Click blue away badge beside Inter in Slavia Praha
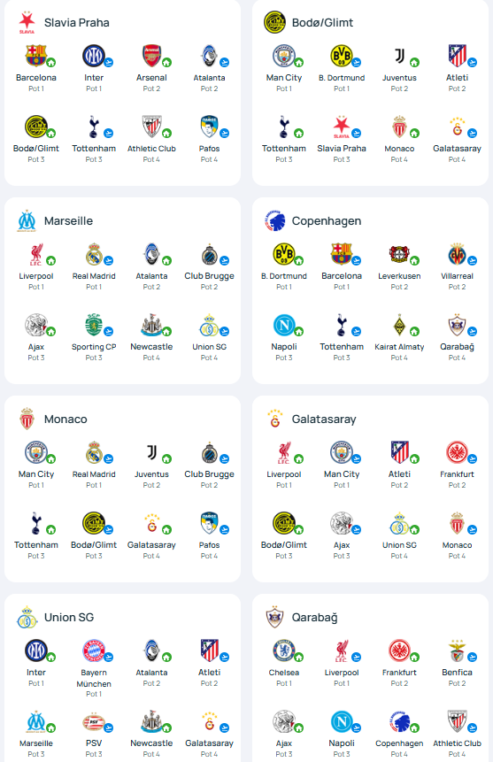Viewport: 493px width, 762px height. (109, 62)
